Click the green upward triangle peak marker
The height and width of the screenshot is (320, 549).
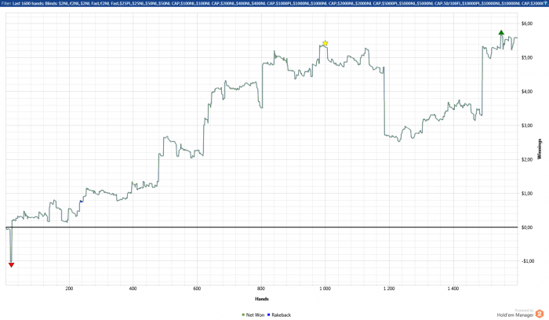pos(501,33)
